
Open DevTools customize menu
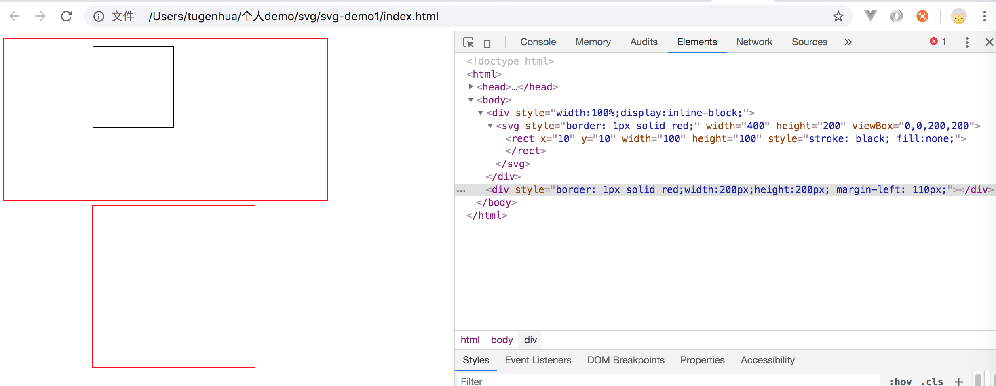[967, 42]
